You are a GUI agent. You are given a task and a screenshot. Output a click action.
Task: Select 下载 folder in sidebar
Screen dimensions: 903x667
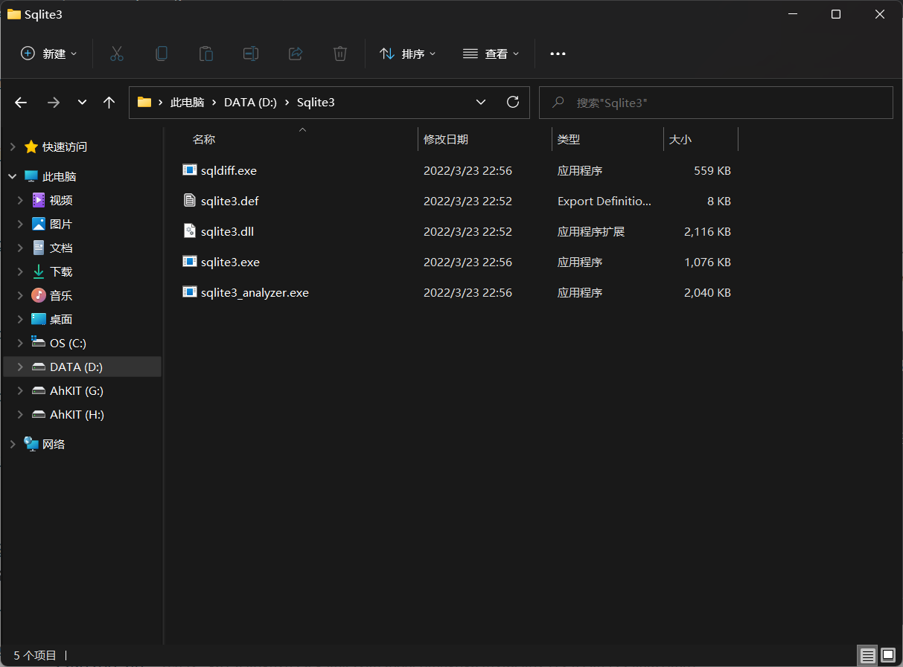[61, 272]
